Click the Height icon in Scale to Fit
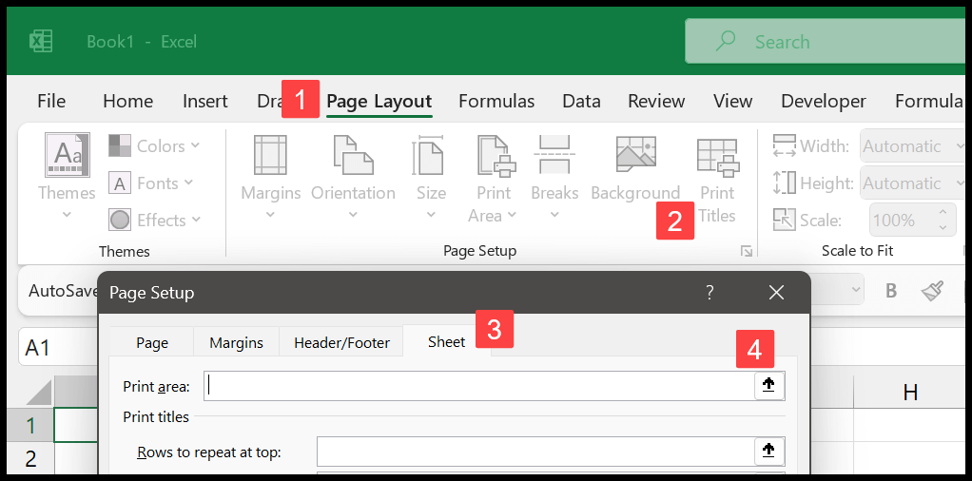This screenshot has width=972, height=481. tap(785, 183)
